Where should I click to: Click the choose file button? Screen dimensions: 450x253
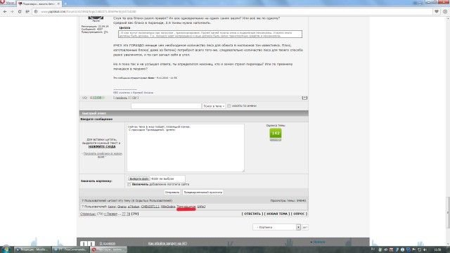point(139,179)
